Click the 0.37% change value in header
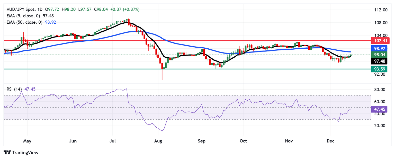The image size is (395, 159). point(132,10)
